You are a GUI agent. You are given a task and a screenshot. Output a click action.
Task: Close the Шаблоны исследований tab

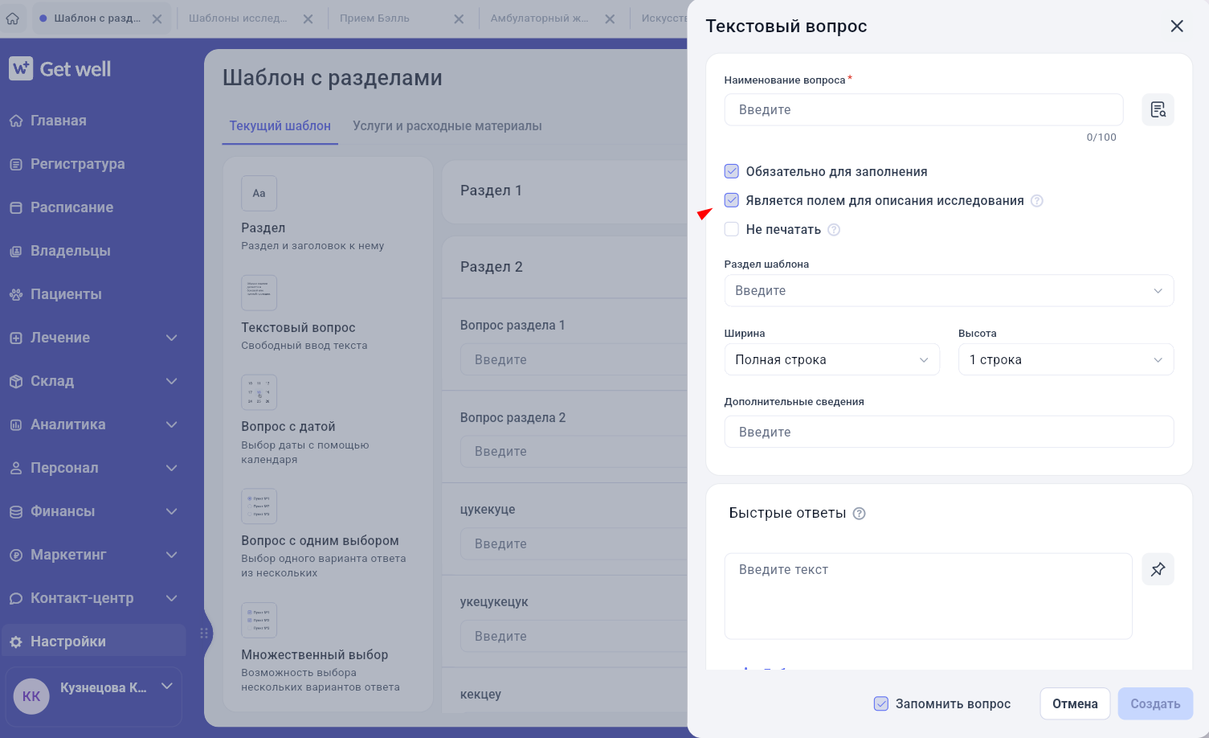(308, 18)
